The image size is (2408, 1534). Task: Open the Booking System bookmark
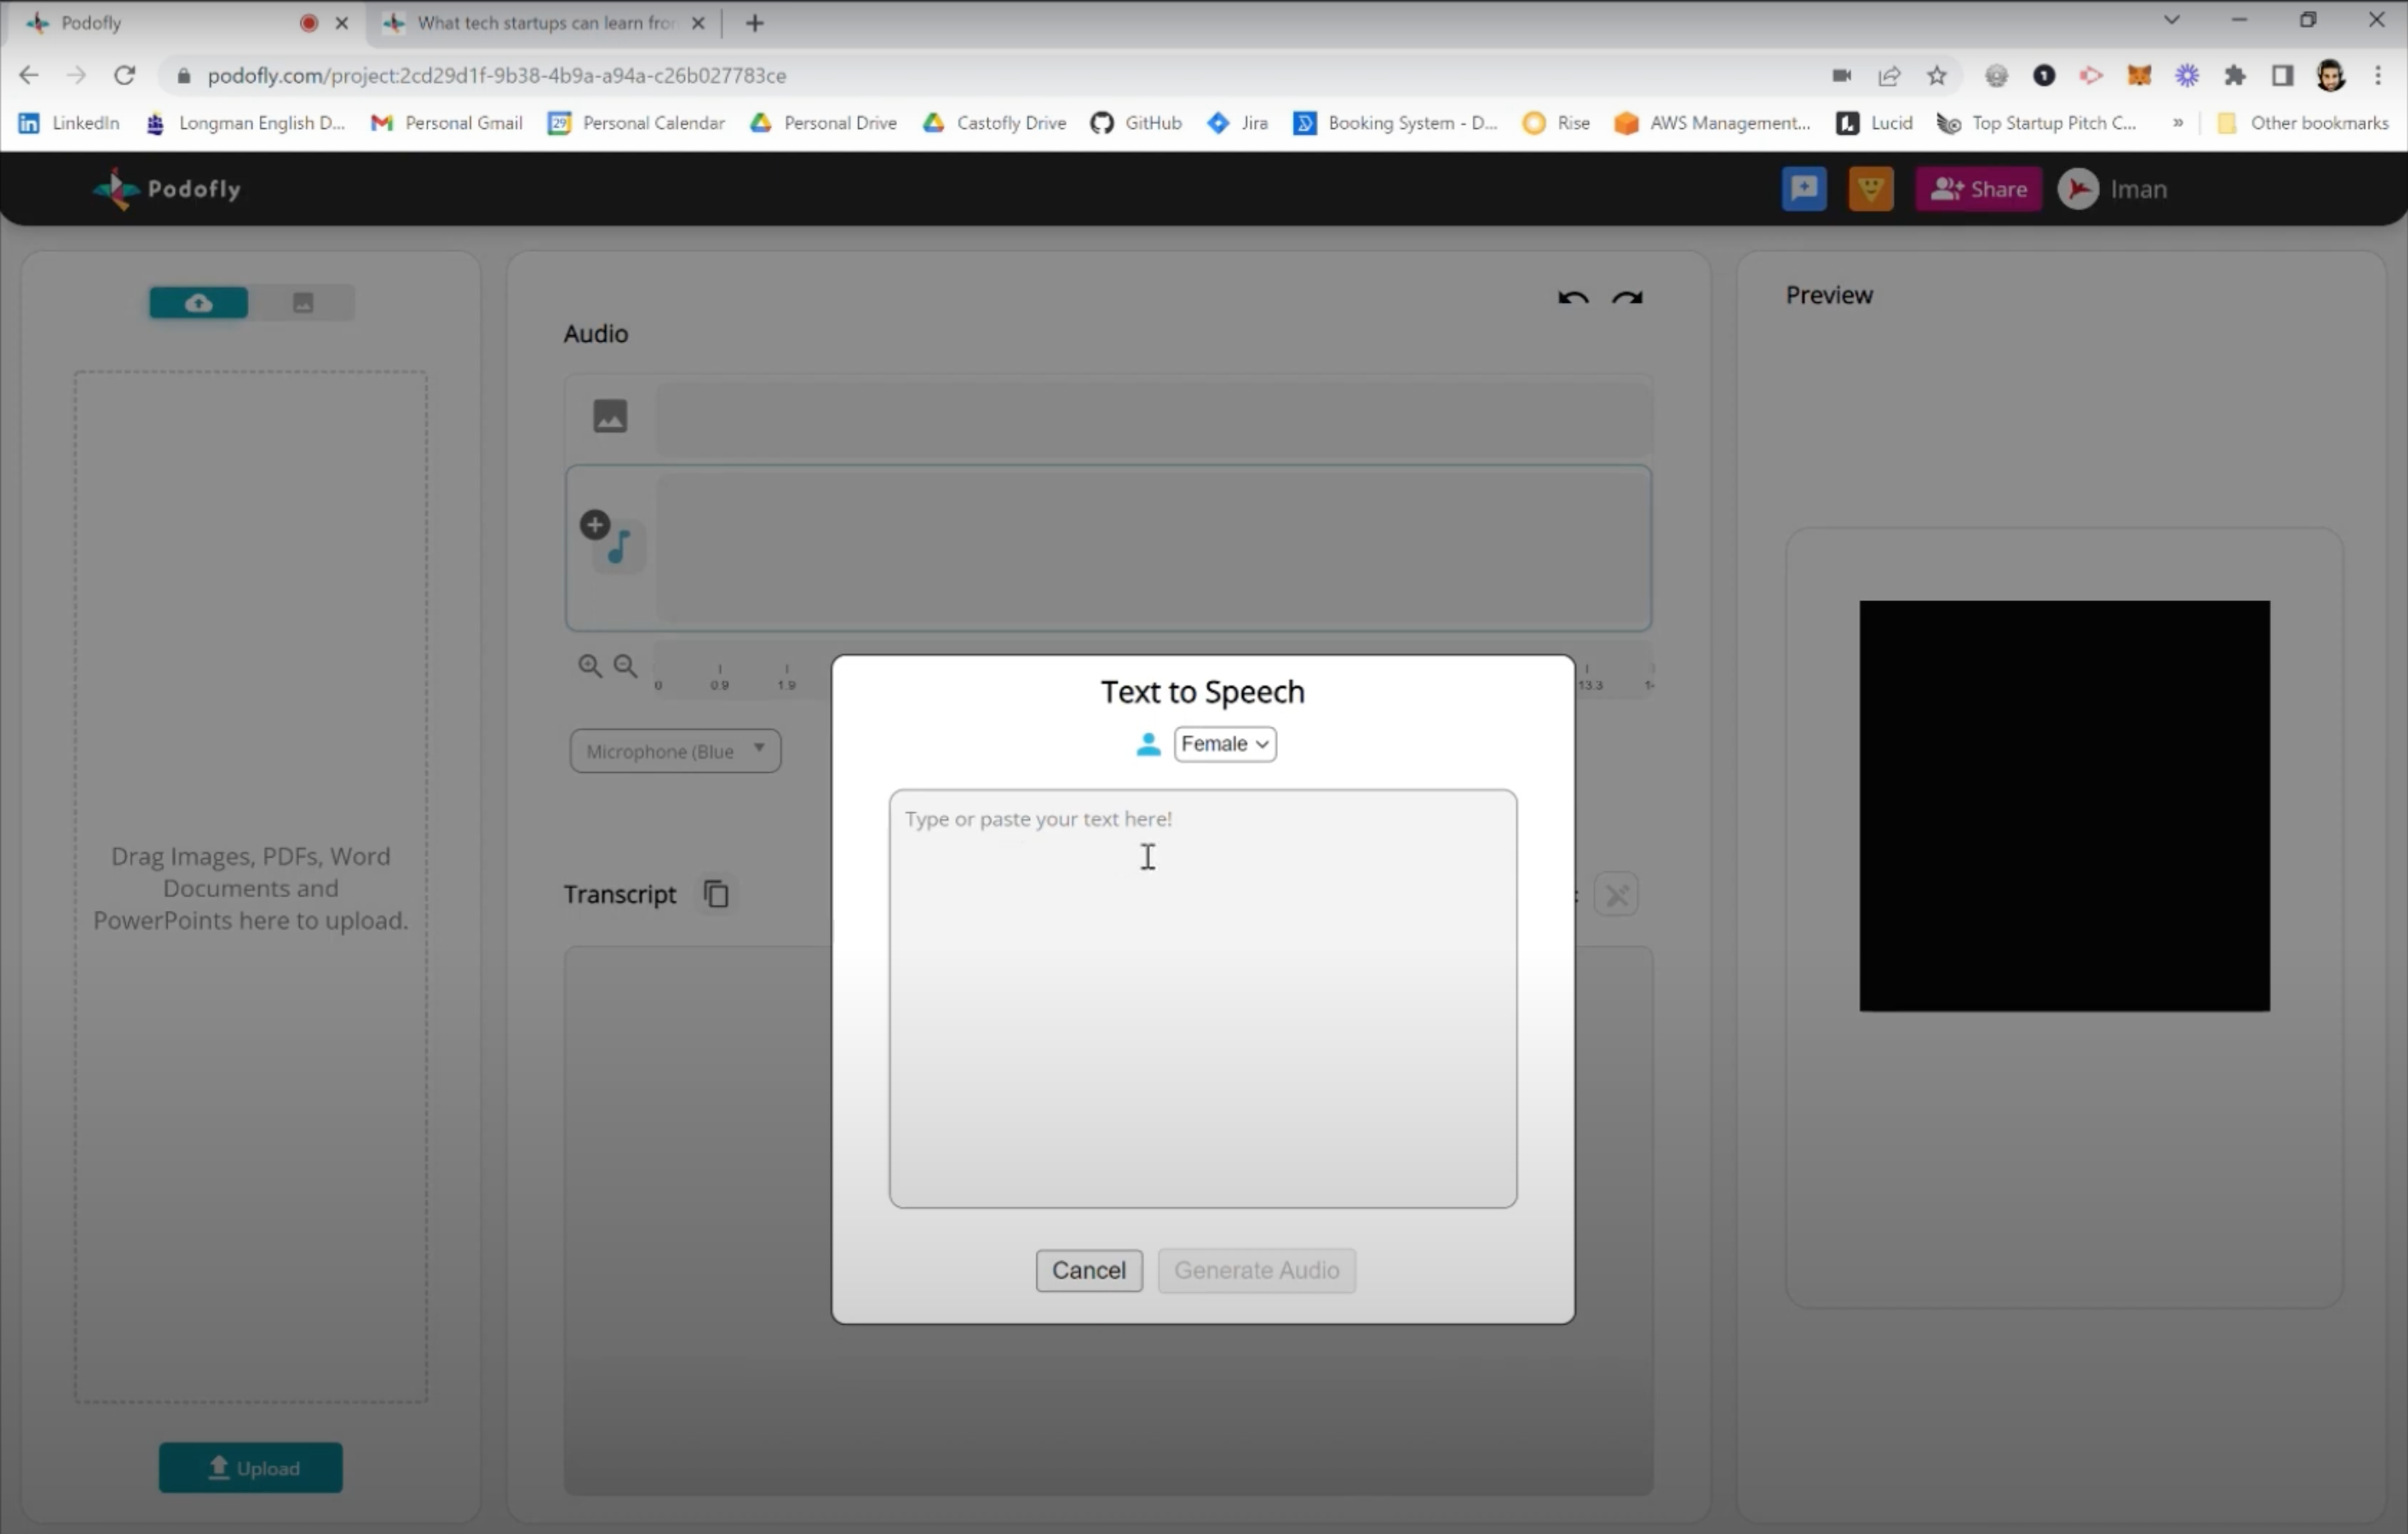coord(1396,123)
